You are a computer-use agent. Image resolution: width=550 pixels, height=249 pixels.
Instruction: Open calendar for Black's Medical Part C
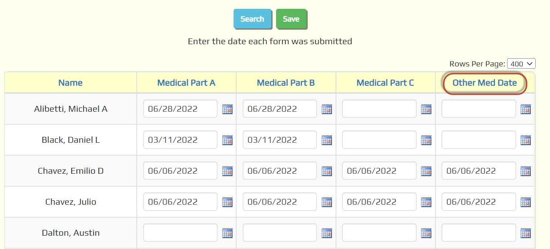coord(426,140)
